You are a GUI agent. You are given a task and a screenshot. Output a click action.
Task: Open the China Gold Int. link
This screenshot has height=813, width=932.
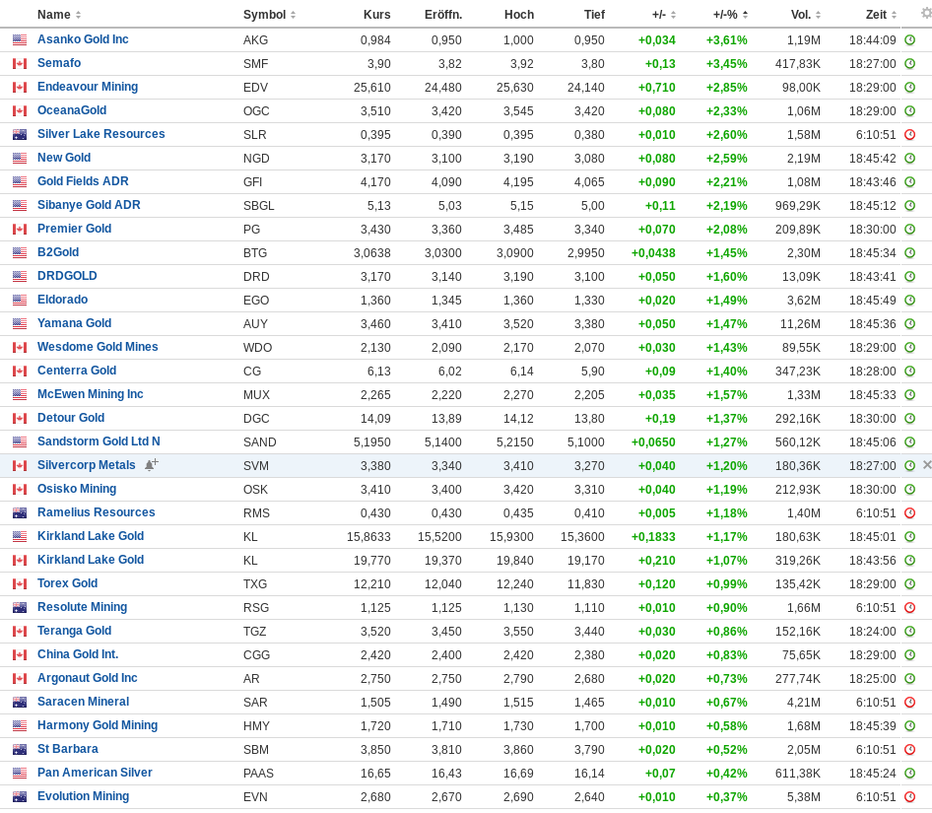pos(78,654)
